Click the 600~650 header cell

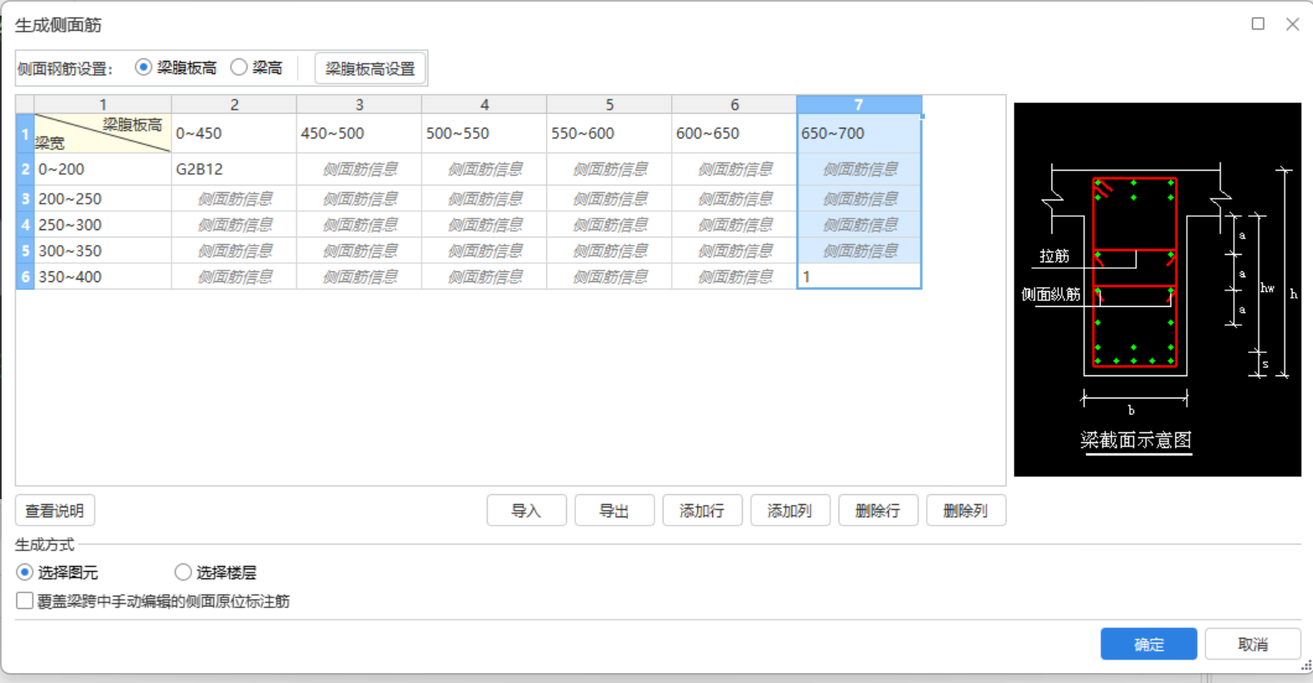coord(734,133)
